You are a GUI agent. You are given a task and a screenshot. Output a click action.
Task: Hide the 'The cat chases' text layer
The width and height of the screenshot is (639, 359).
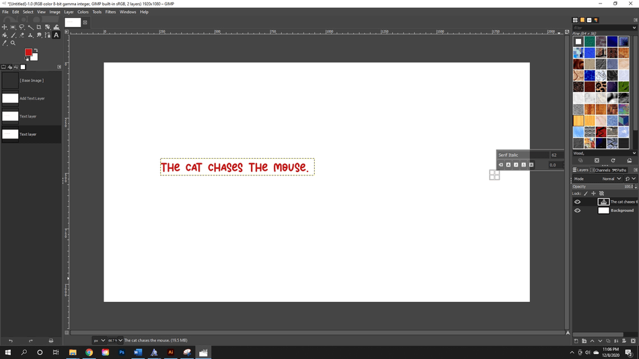(577, 202)
